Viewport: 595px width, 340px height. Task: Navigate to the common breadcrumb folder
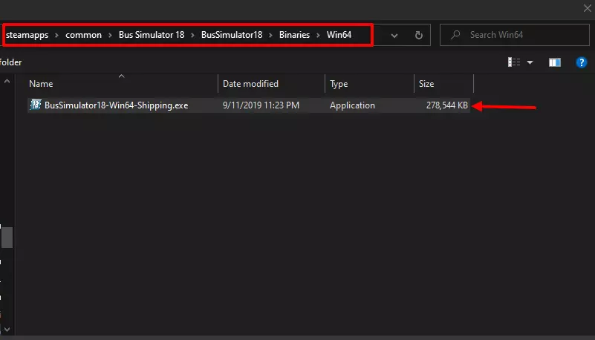[83, 35]
